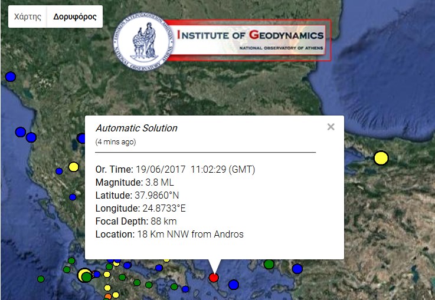The image size is (435, 300).
Task: Select the large yellow marker at bottom left
Action: (x=84, y=275)
